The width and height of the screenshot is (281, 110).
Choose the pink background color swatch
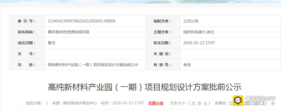(245, 103)
